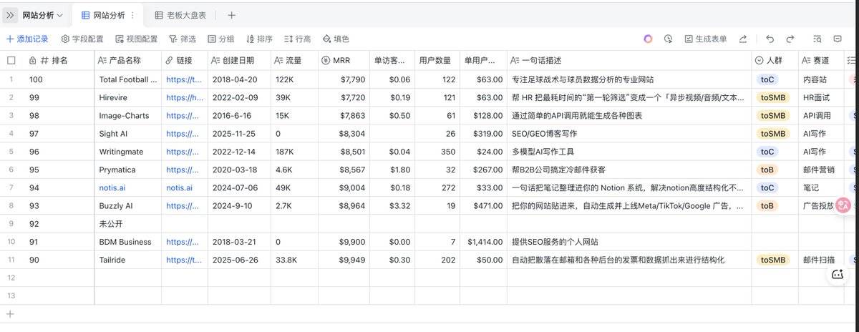Click the 2025-11-25 date cell

[239, 133]
